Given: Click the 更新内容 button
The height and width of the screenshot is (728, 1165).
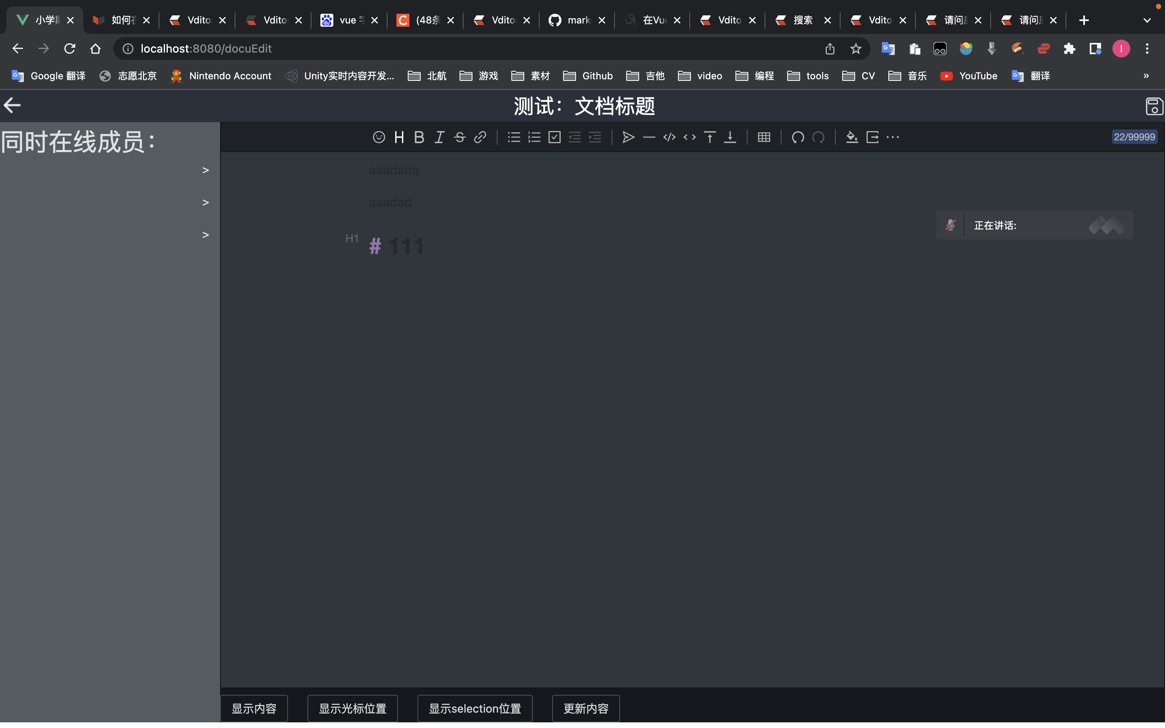Looking at the screenshot, I should [x=585, y=708].
